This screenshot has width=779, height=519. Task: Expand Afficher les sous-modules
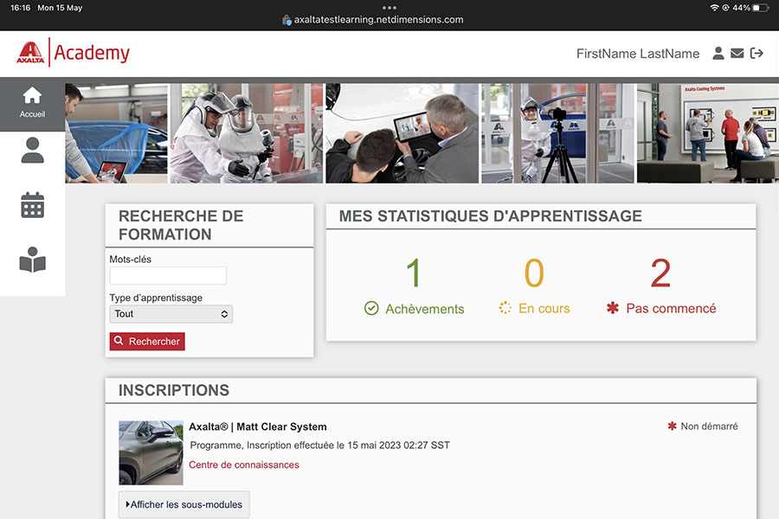click(x=184, y=504)
